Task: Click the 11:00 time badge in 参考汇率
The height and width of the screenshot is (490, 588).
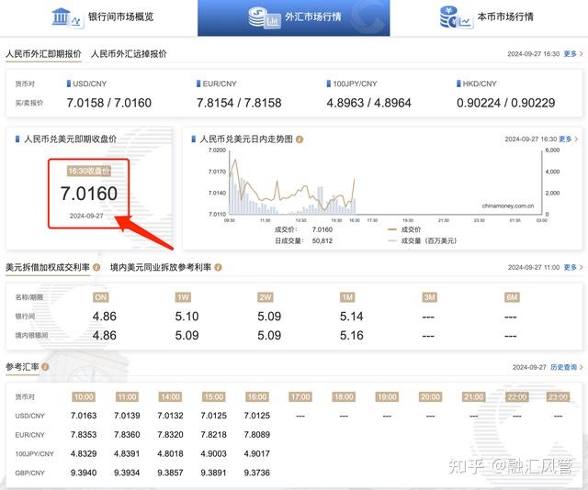Action: (x=127, y=396)
